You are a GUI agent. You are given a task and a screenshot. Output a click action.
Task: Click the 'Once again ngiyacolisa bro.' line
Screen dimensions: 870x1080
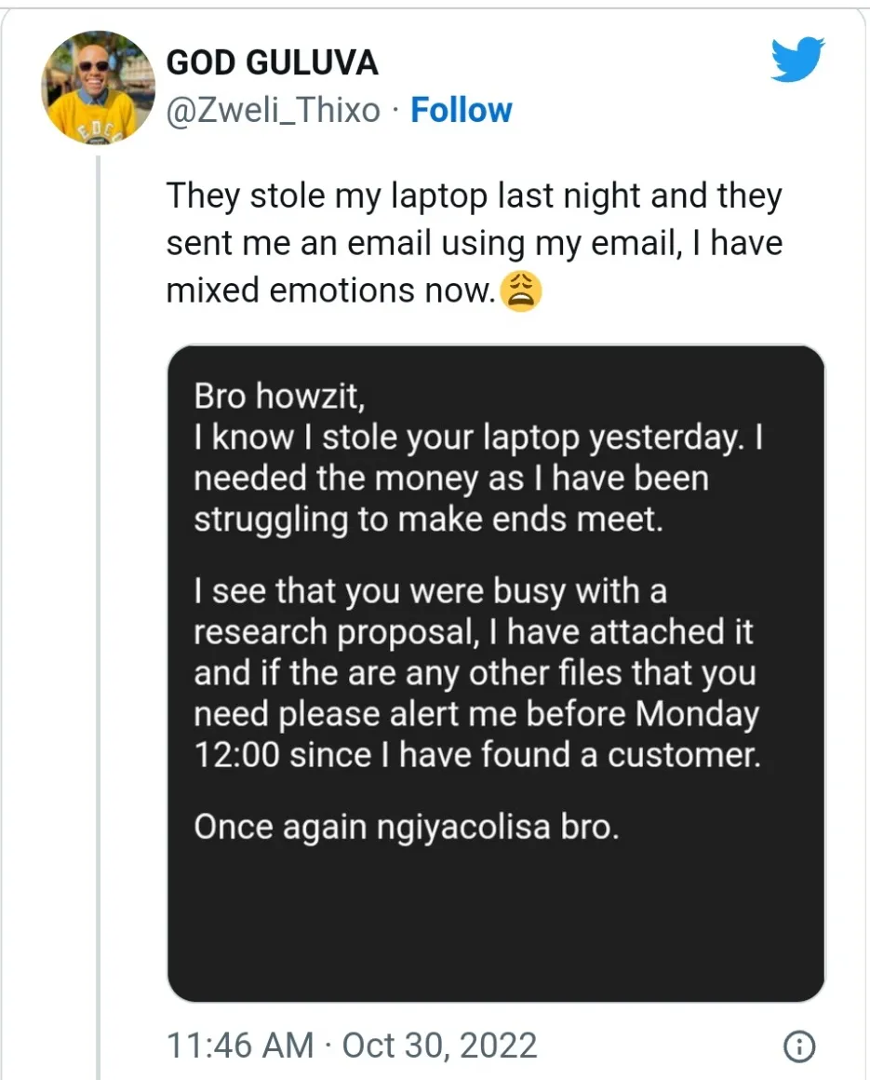[x=406, y=827]
